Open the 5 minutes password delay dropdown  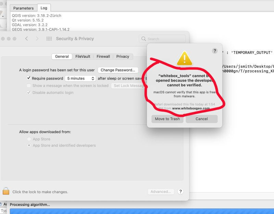point(80,79)
